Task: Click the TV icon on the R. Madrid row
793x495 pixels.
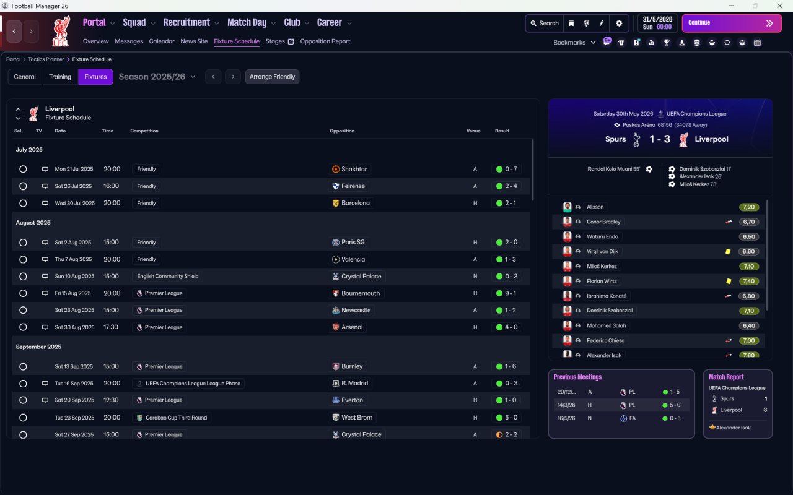Action: coord(45,384)
